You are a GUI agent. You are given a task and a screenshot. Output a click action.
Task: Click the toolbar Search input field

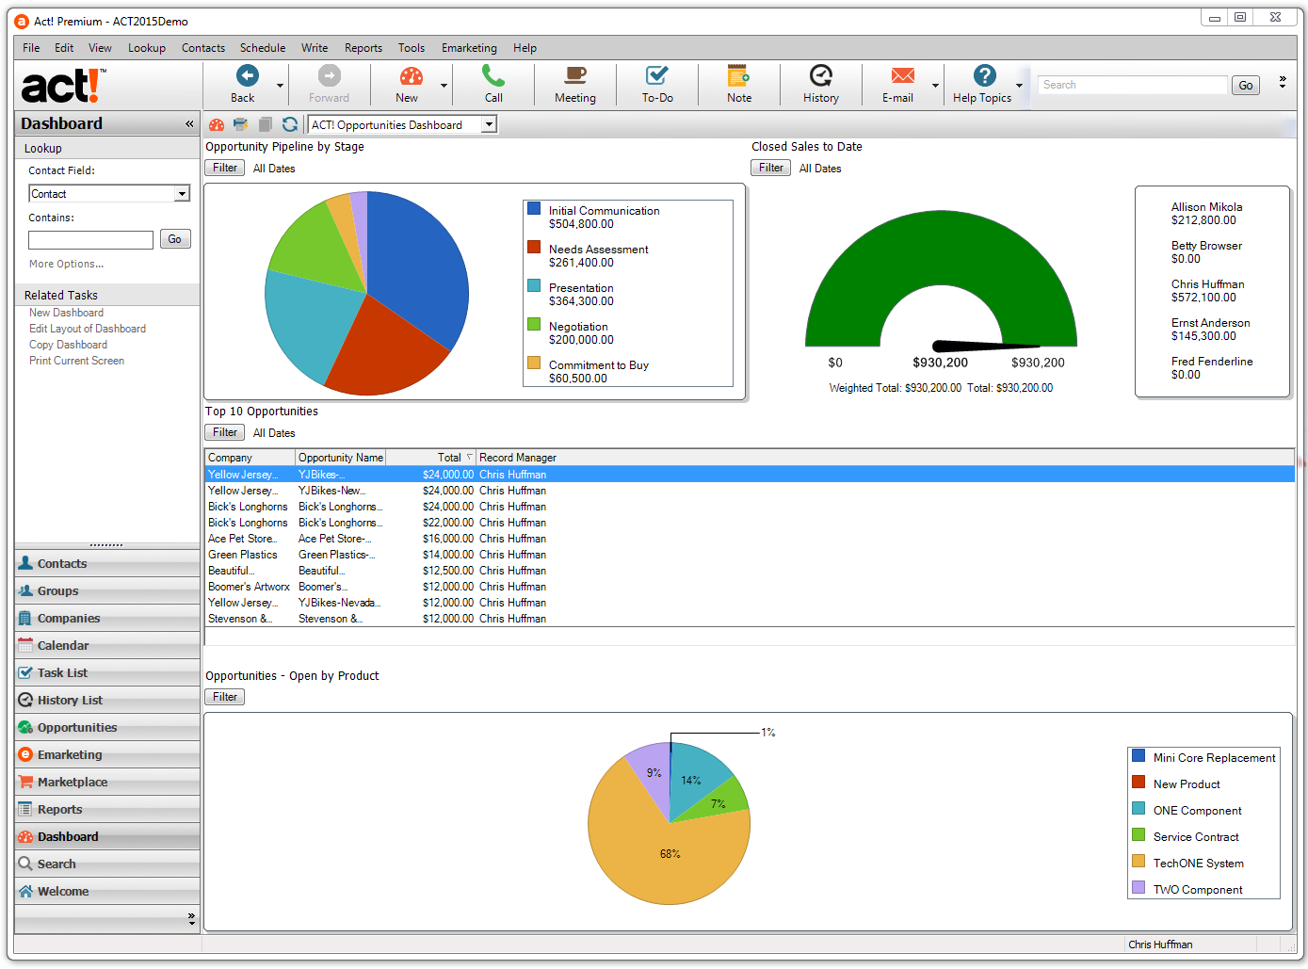point(1133,85)
